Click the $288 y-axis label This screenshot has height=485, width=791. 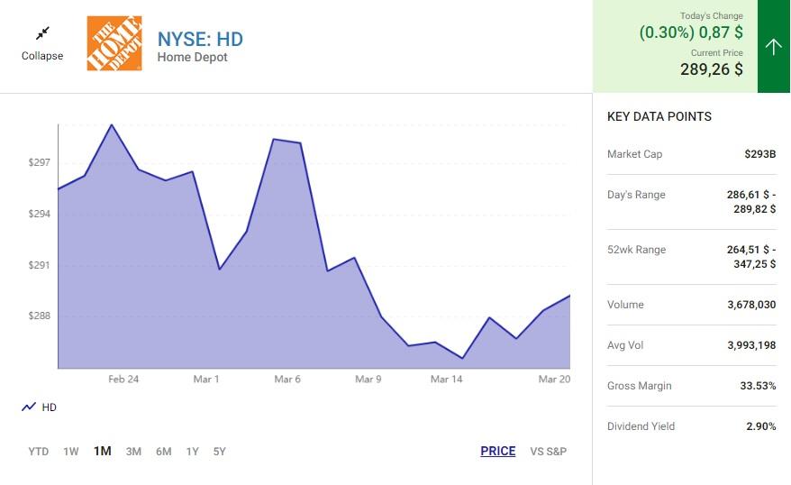(x=40, y=316)
